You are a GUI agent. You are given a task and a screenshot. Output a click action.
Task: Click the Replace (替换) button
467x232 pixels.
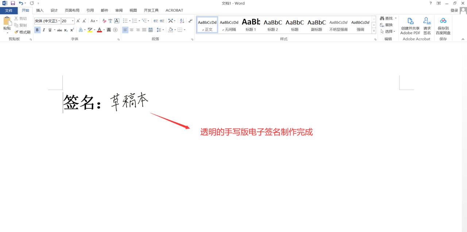(386, 25)
